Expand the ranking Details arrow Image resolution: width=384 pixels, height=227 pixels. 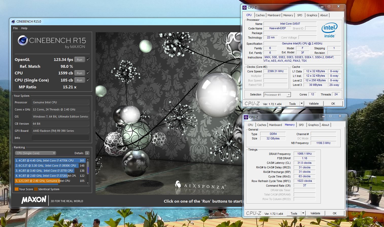point(87,153)
